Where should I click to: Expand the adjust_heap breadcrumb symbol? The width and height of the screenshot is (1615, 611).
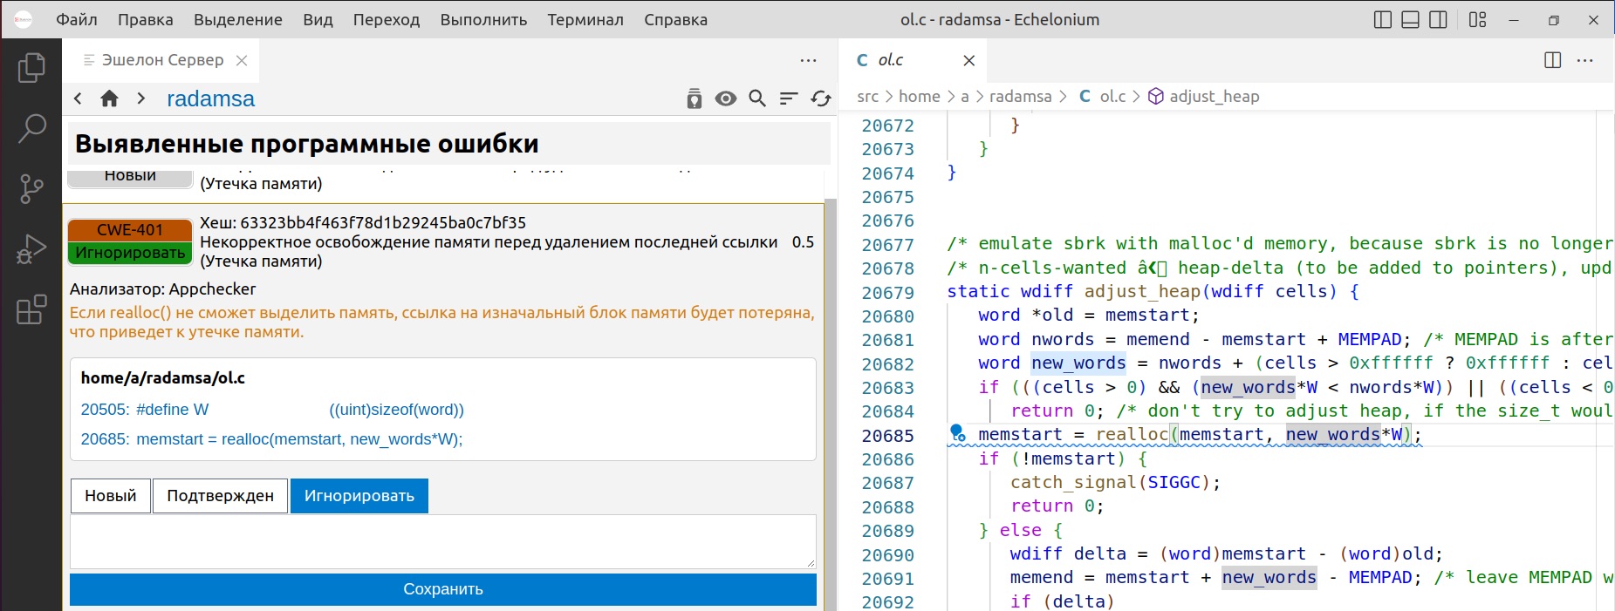tap(1214, 97)
